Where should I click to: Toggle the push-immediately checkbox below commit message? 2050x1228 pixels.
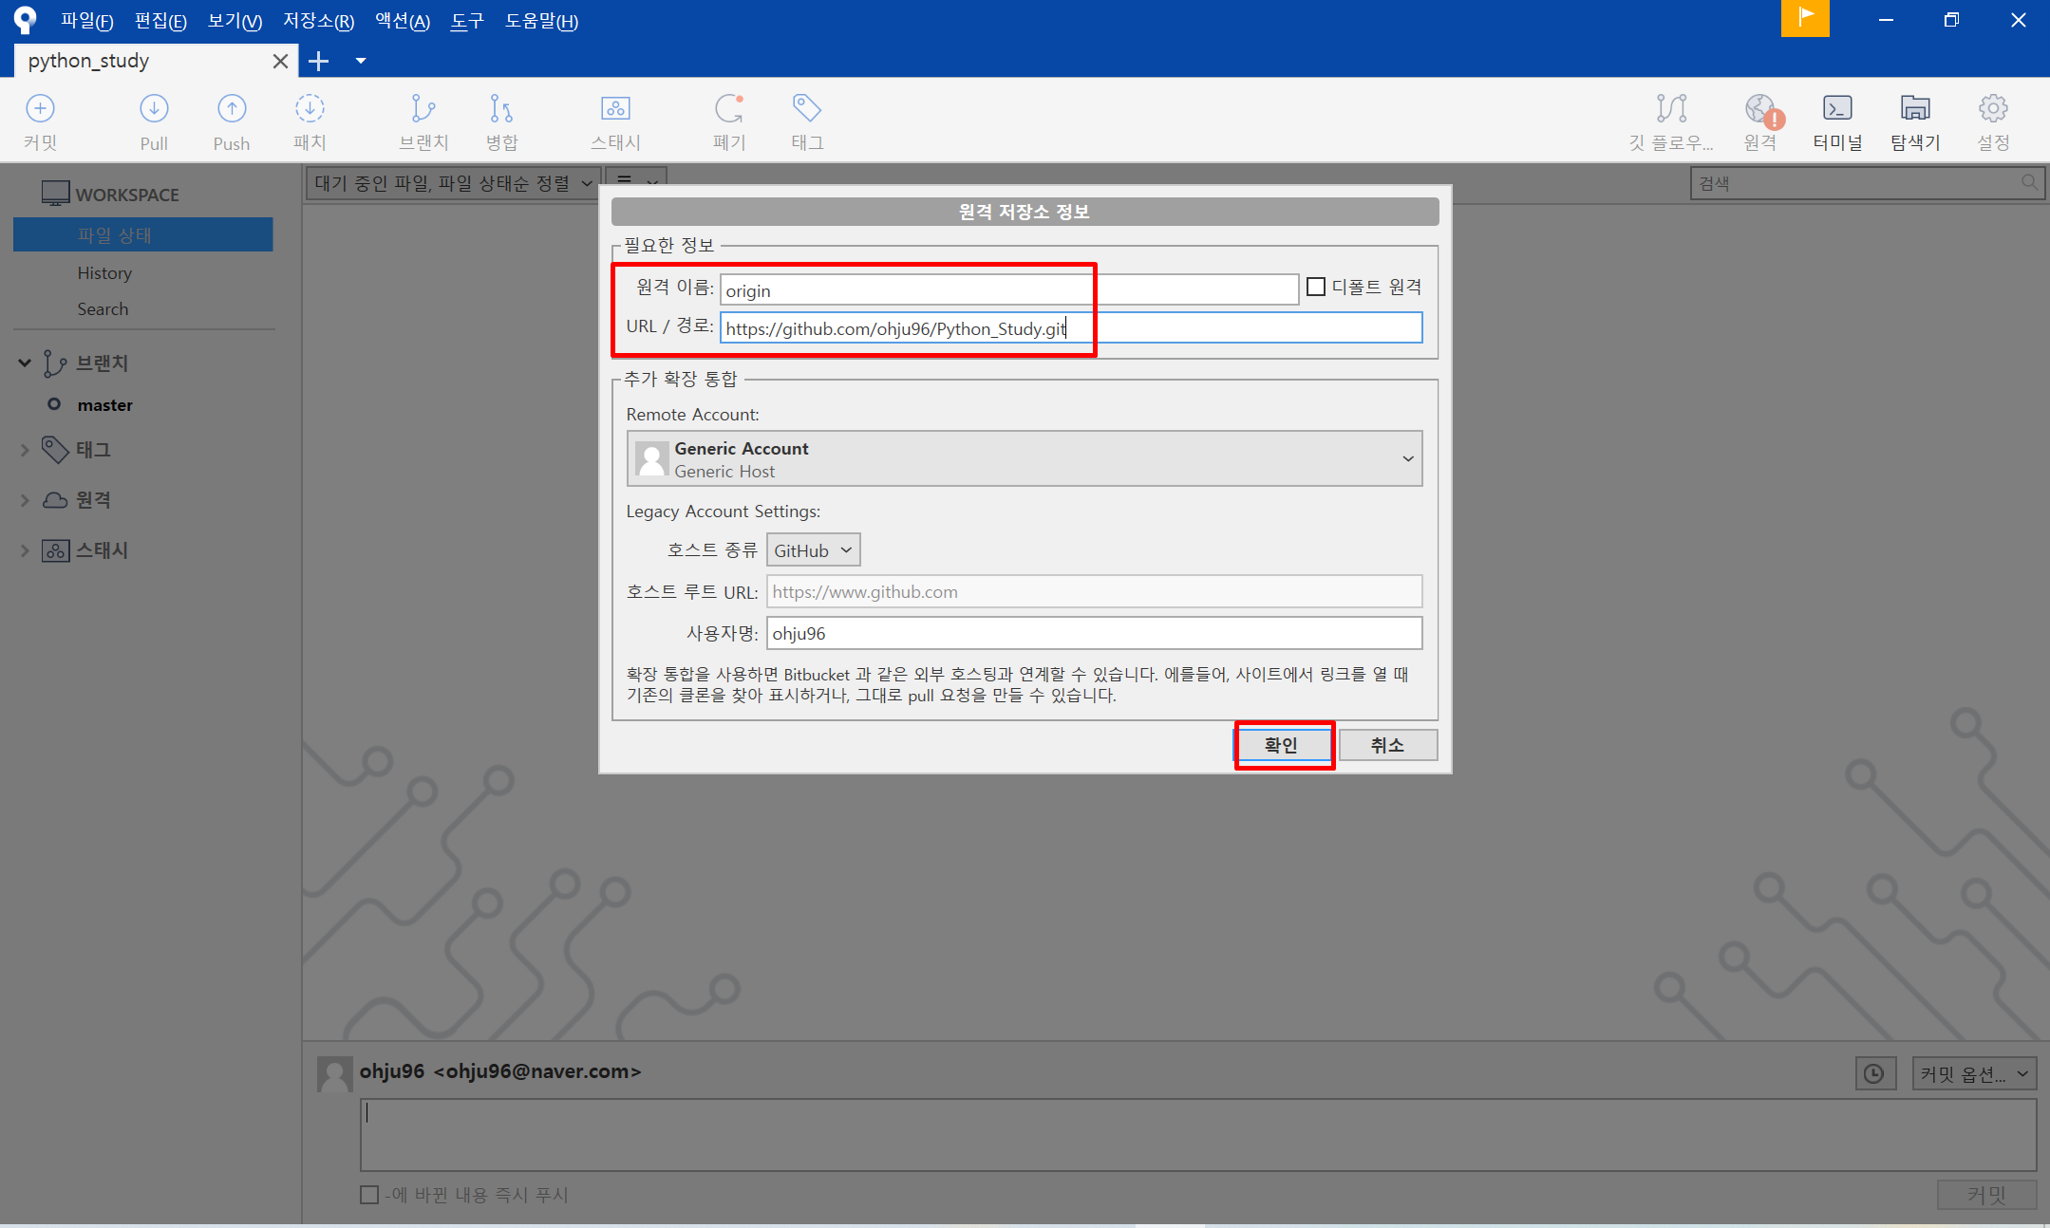(x=369, y=1195)
